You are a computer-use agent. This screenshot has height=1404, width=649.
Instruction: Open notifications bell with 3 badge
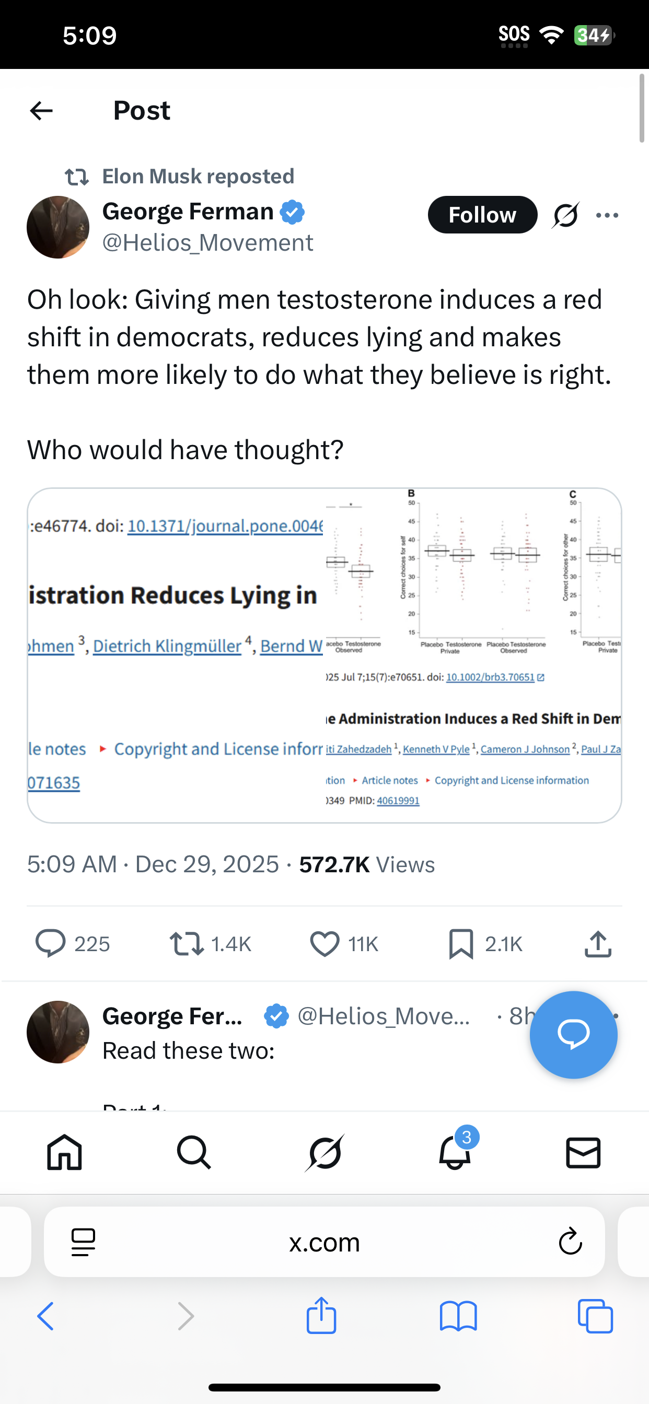[454, 1152]
